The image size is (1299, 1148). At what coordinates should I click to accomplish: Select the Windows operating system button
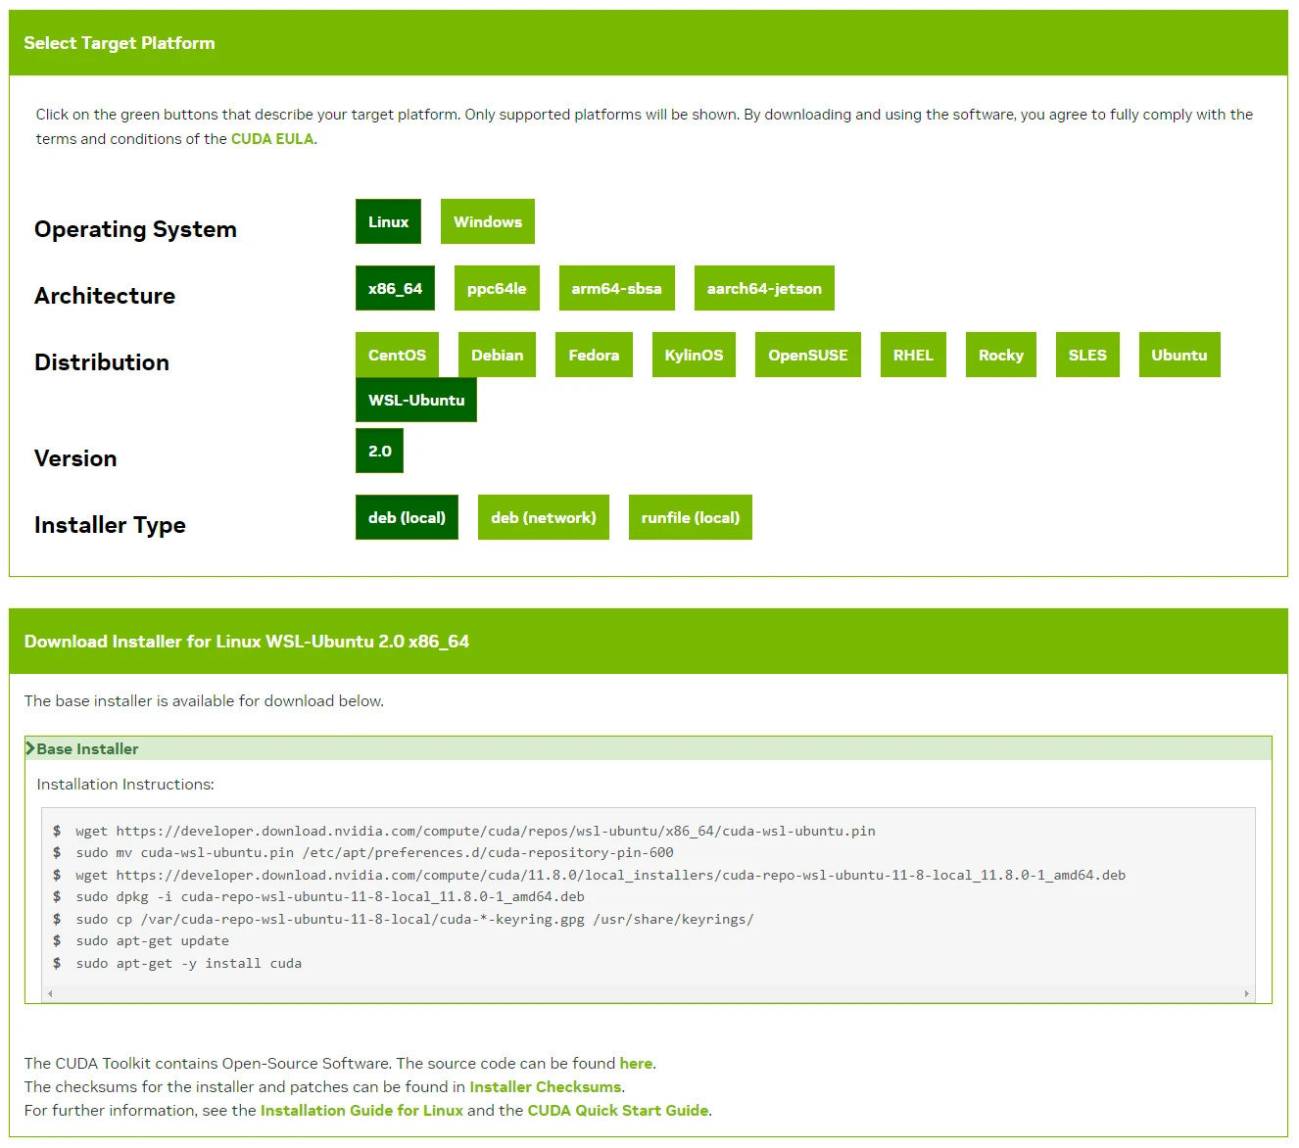pyautogui.click(x=487, y=221)
